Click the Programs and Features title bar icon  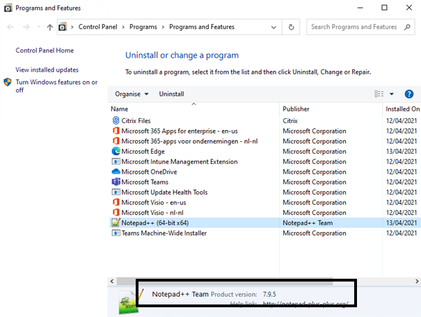pyautogui.click(x=8, y=8)
